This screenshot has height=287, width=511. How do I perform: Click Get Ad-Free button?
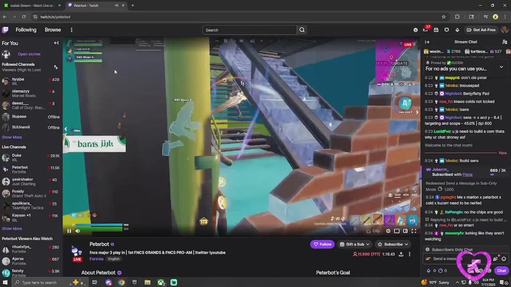[x=481, y=30]
